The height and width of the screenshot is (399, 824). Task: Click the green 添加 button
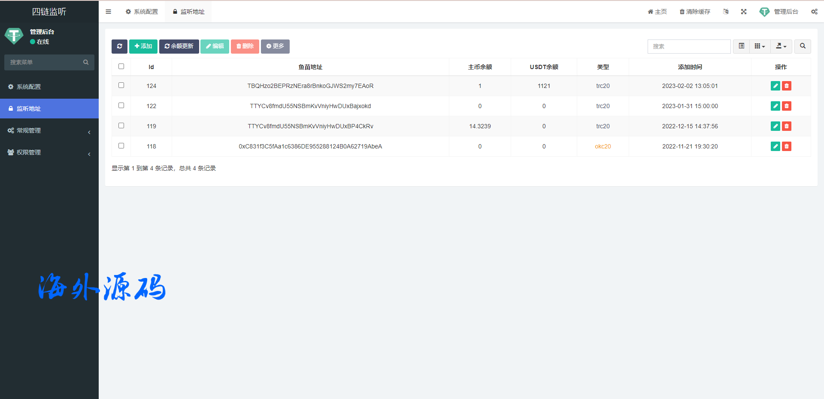(x=143, y=46)
